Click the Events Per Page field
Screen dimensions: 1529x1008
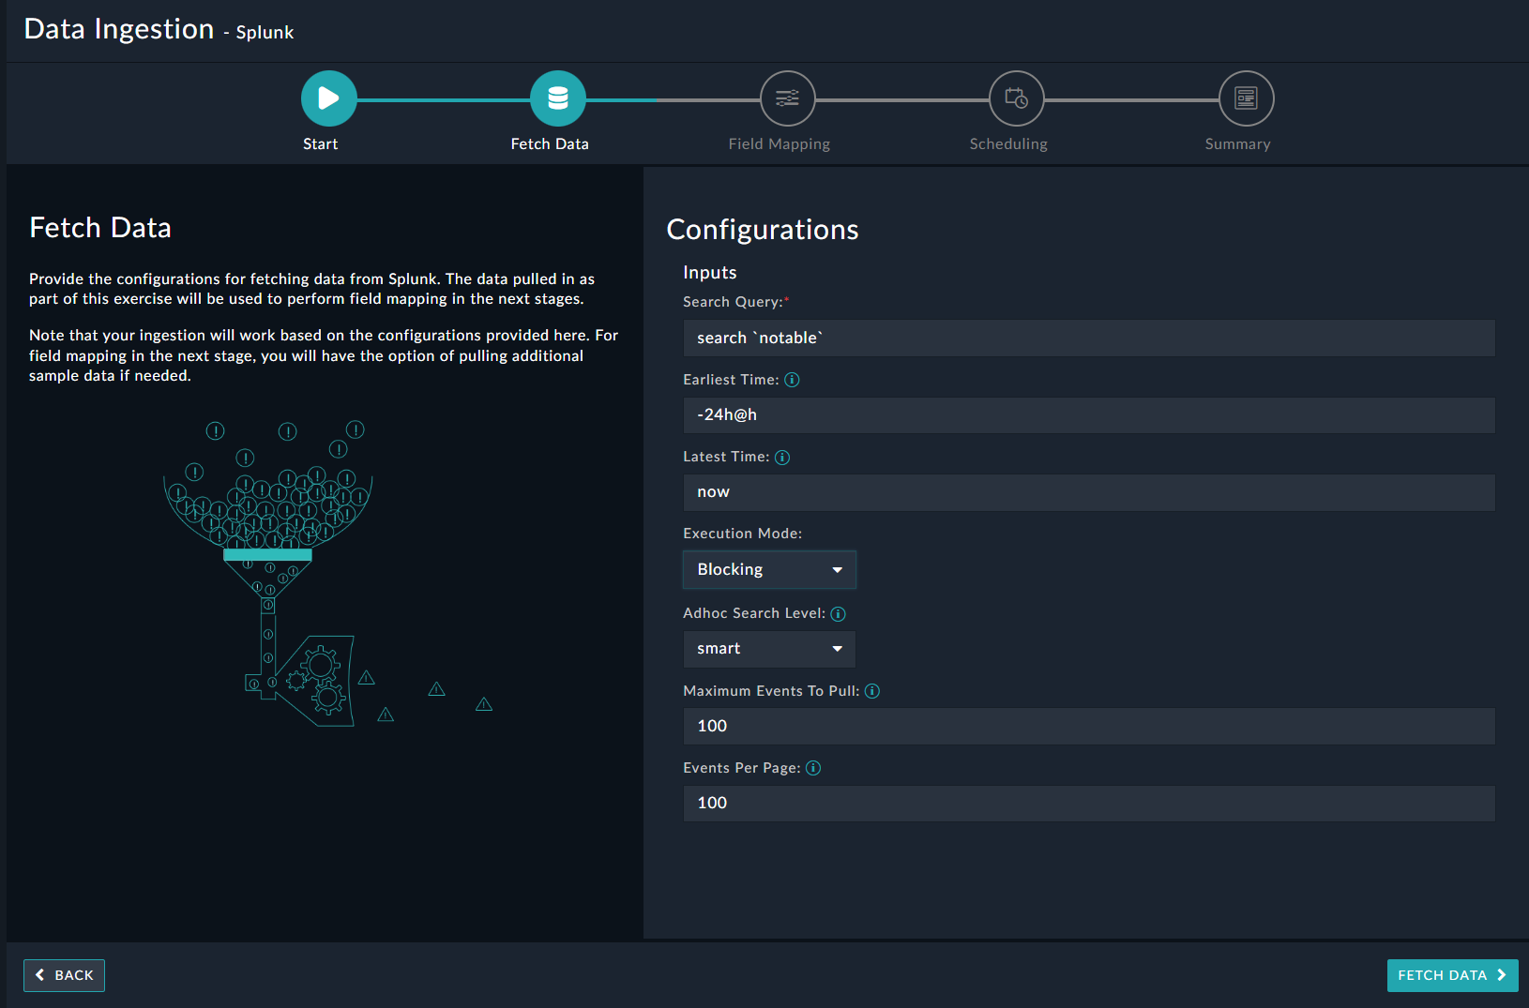(x=1088, y=804)
